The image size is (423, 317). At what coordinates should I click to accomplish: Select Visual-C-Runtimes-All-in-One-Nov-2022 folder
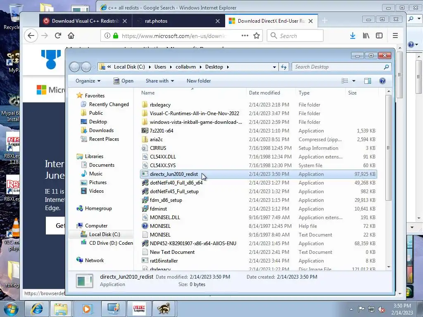coord(259,113)
